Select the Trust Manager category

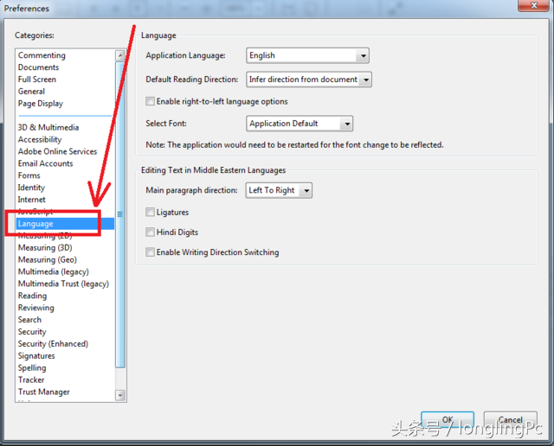[44, 392]
